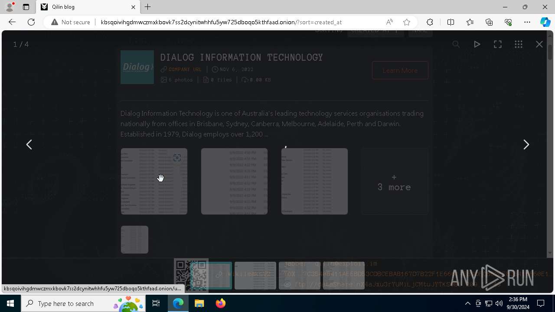Show the previous gallery image
This screenshot has width=555, height=312.
pyautogui.click(x=29, y=144)
